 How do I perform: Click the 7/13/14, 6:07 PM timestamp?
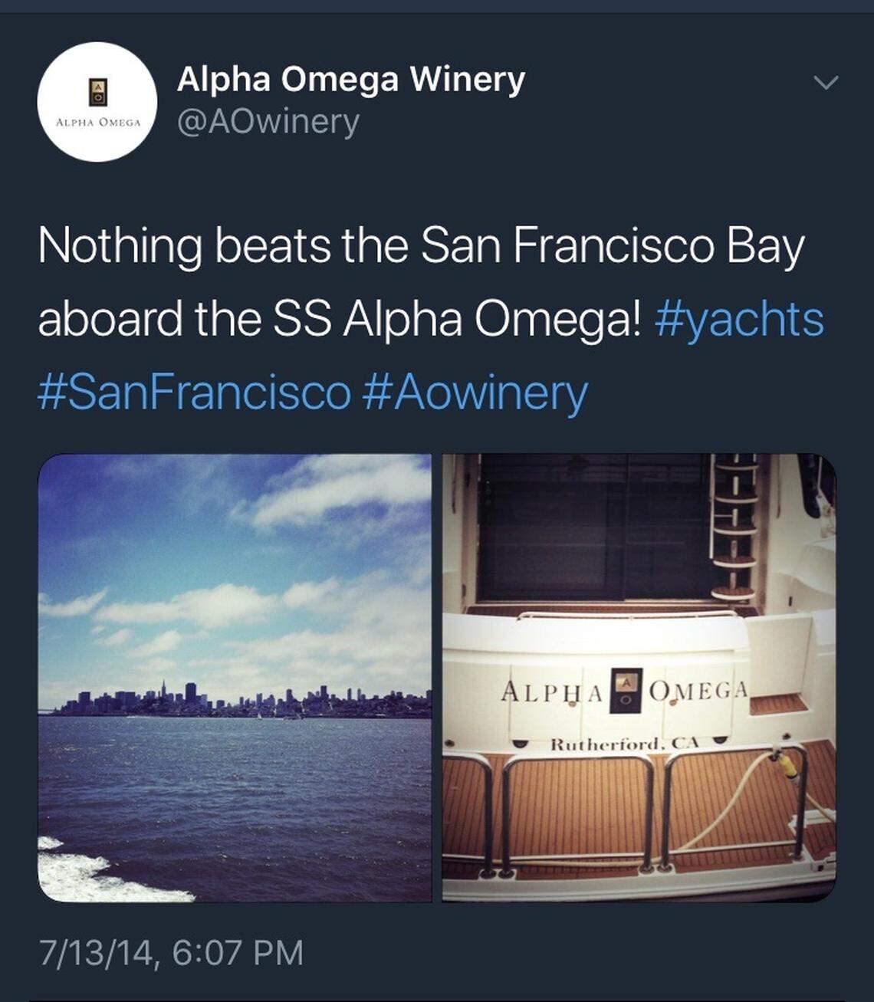point(171,953)
